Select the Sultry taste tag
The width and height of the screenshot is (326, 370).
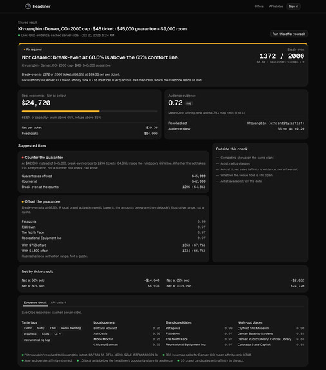[41, 328]
